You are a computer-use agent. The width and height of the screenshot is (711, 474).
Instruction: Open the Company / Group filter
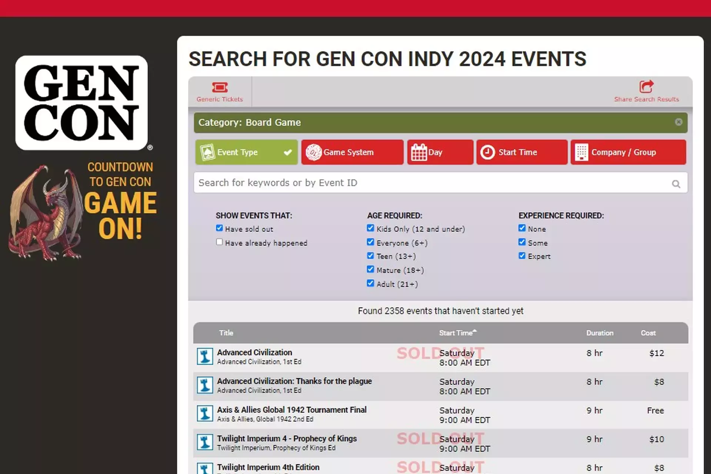pos(628,152)
